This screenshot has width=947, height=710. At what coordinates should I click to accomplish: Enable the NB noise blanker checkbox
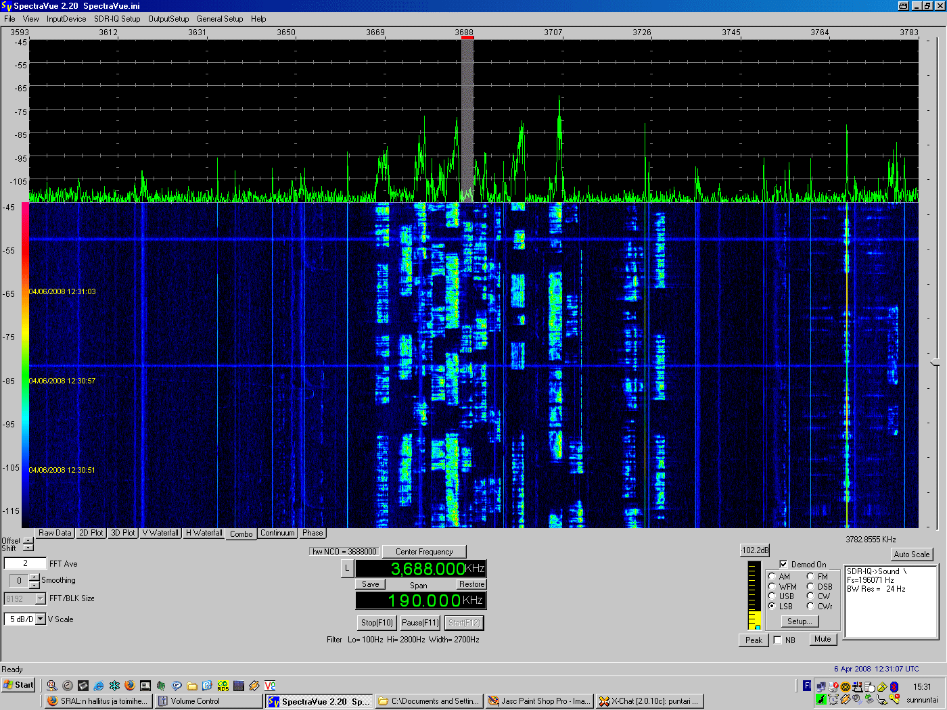point(778,640)
